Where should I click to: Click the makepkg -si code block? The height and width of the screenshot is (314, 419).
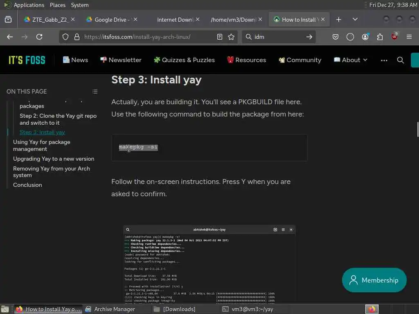click(x=209, y=148)
